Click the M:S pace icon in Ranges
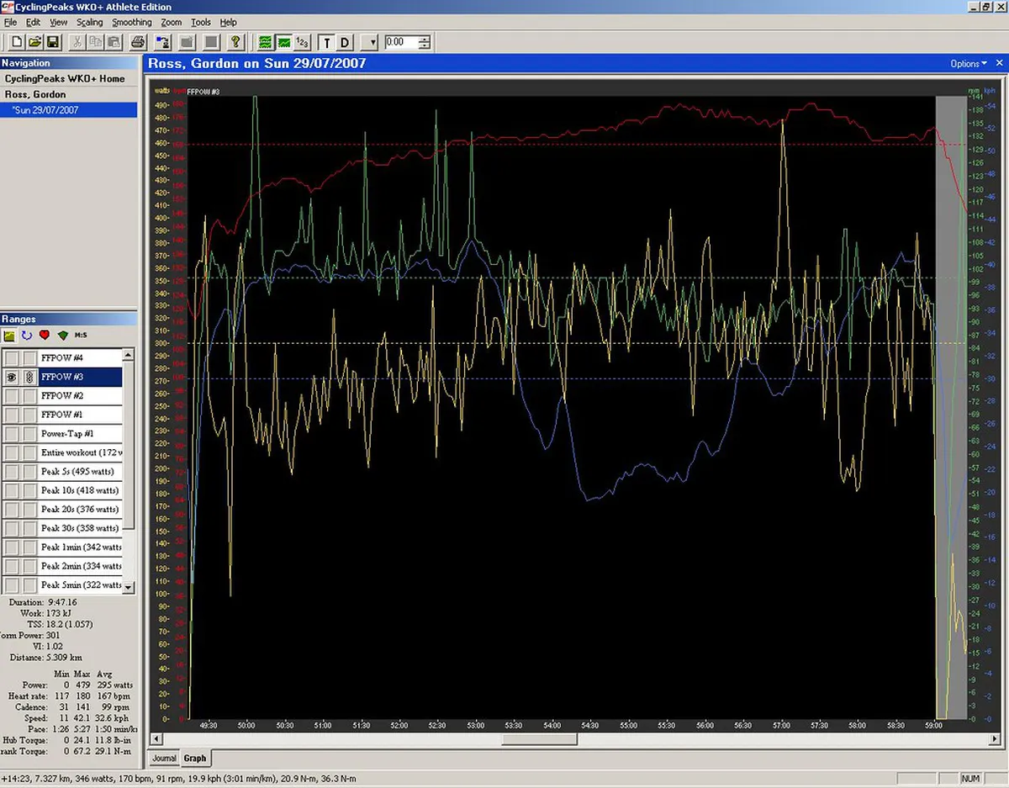Screen dimensions: 1009x788 (81, 336)
